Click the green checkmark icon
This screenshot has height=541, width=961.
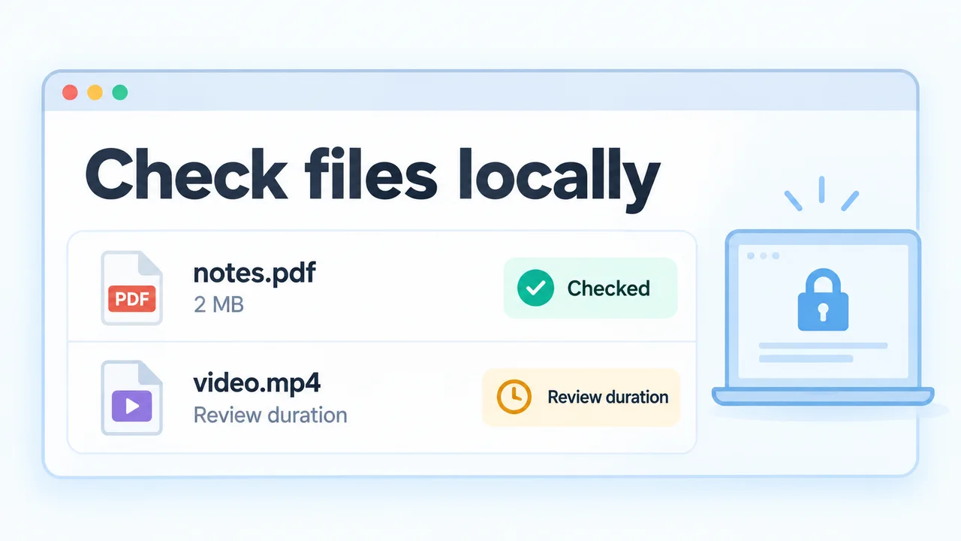click(x=535, y=289)
